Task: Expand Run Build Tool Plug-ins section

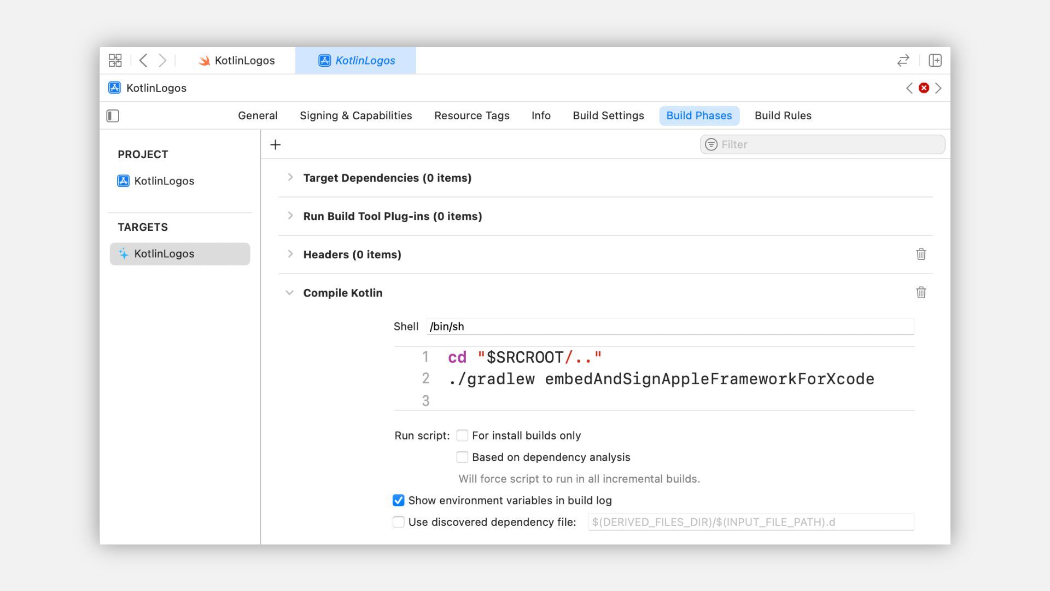Action: pos(290,216)
